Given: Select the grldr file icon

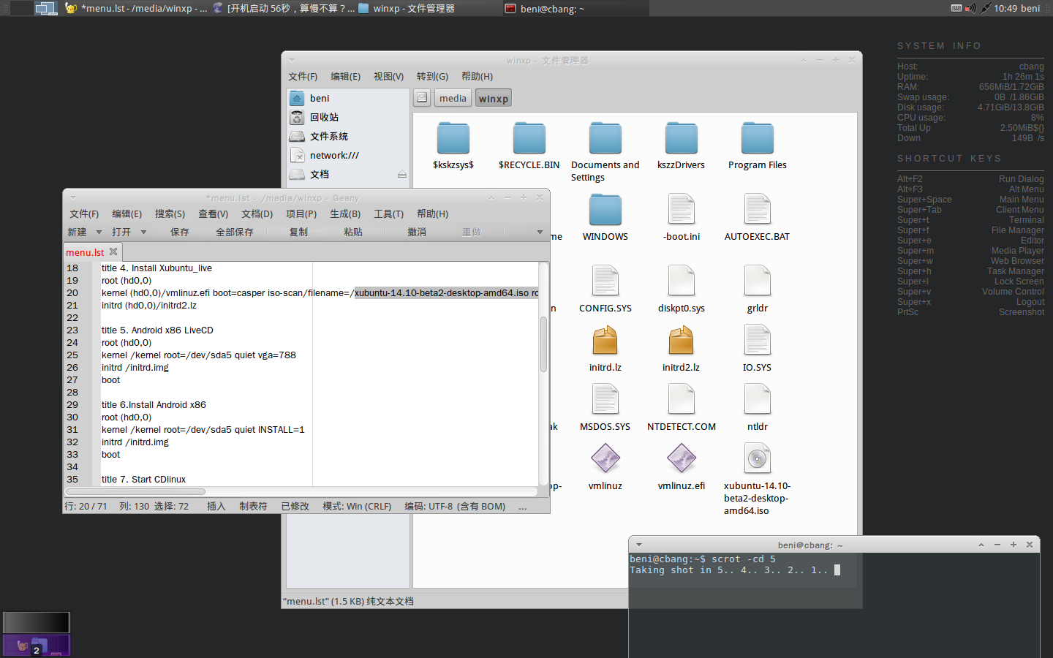Looking at the screenshot, I should (758, 281).
